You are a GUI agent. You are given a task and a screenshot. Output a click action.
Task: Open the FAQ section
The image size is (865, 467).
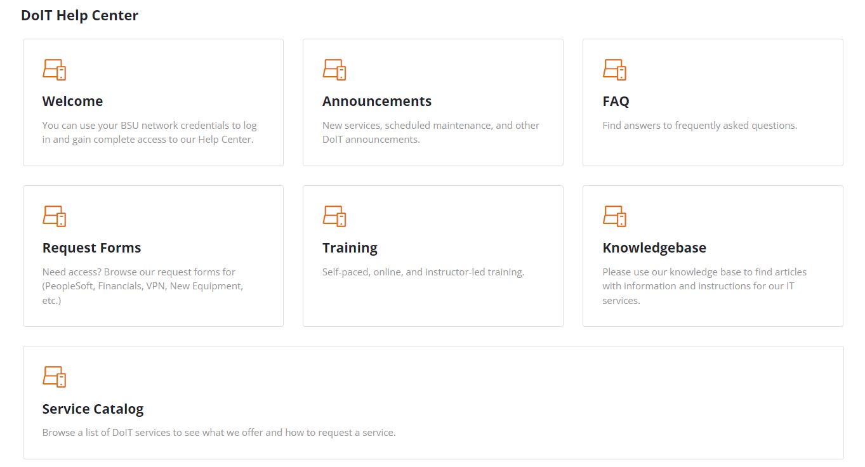[615, 101]
